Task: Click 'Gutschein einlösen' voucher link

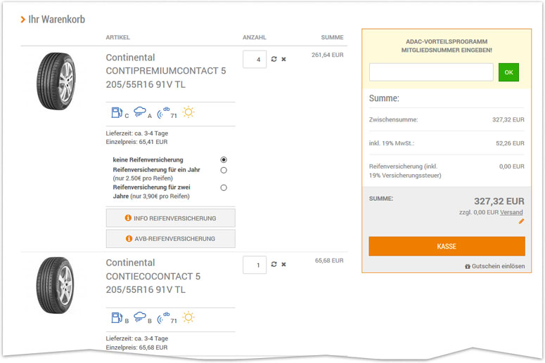Action: (494, 267)
